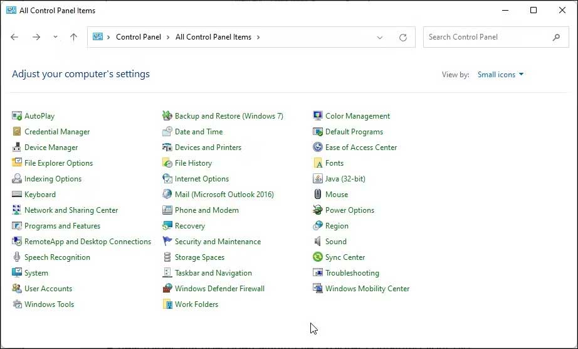Expand the address bar history dropdown

point(380,38)
